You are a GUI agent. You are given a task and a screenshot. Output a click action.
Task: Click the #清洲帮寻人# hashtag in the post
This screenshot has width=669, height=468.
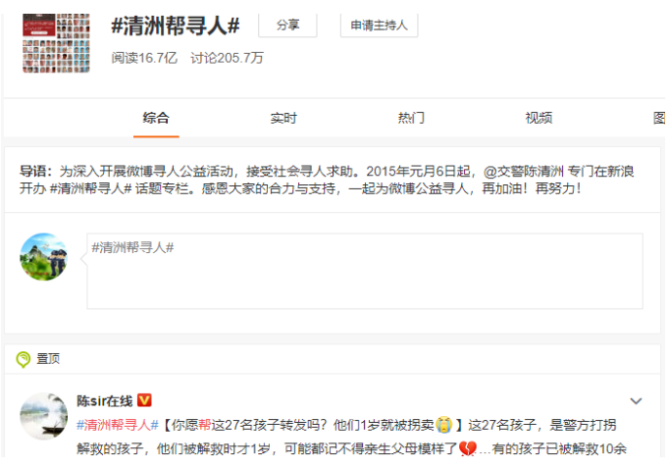coord(118,425)
